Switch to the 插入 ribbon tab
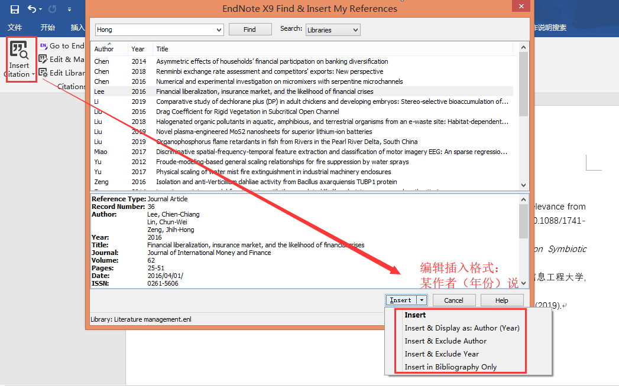619x386 pixels. (77, 27)
